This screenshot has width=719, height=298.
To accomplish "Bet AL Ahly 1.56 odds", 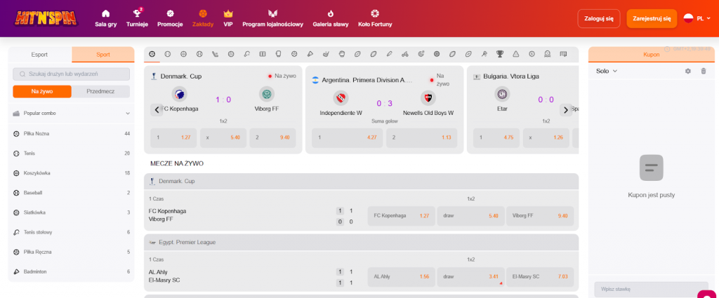I will point(401,276).
